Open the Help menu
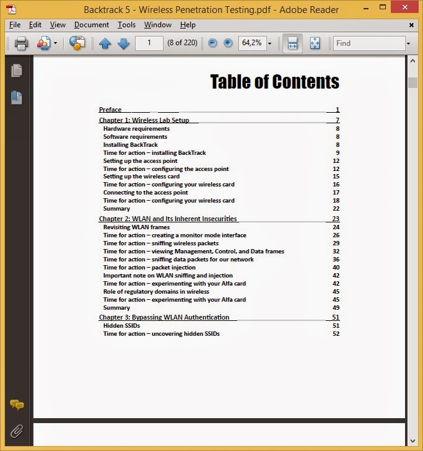This screenshot has height=451, width=423. click(188, 25)
